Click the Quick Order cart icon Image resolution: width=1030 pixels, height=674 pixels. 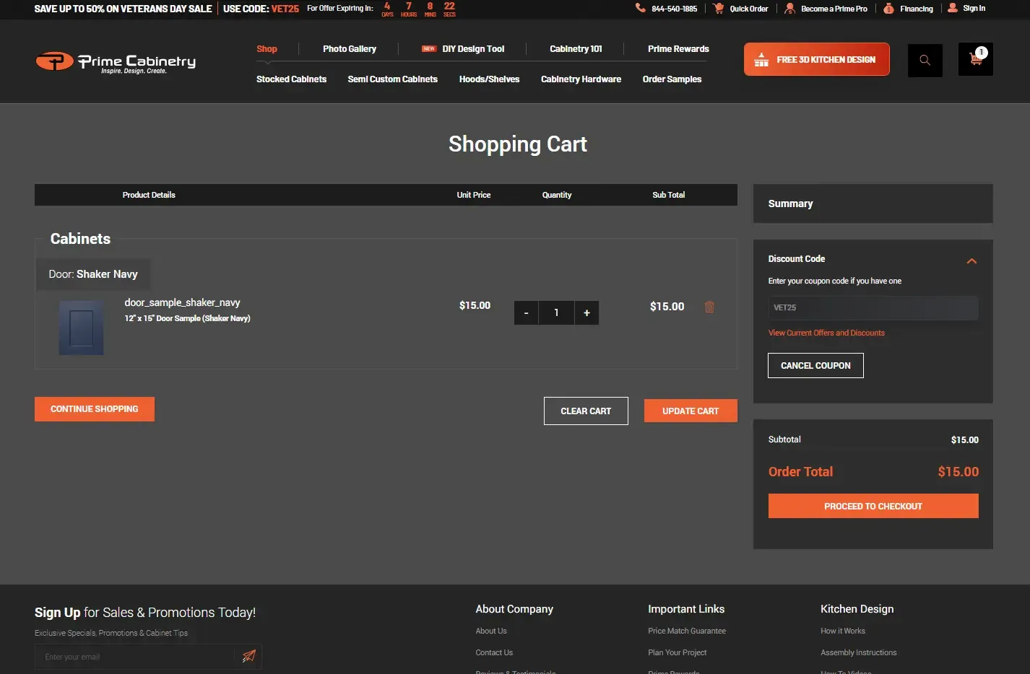click(x=718, y=8)
